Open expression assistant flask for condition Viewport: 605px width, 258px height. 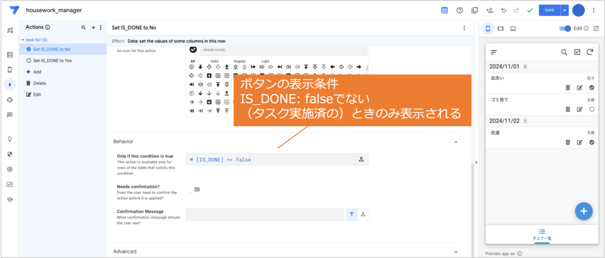tap(361, 159)
